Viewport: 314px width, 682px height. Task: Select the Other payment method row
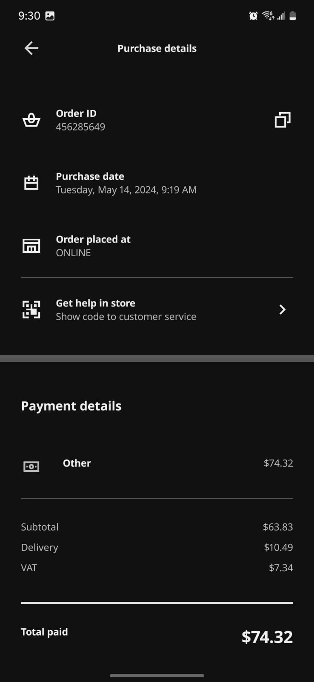157,463
